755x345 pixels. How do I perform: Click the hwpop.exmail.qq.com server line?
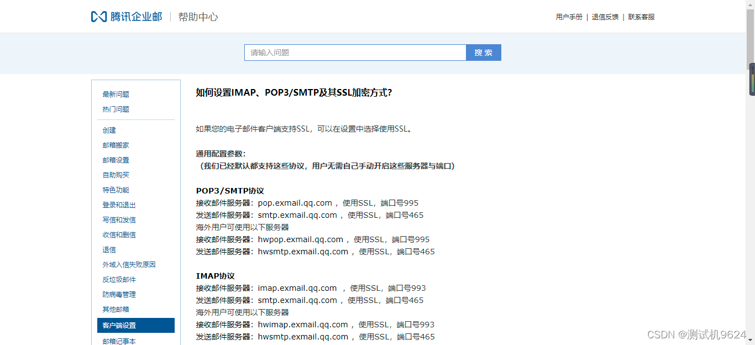pyautogui.click(x=313, y=239)
